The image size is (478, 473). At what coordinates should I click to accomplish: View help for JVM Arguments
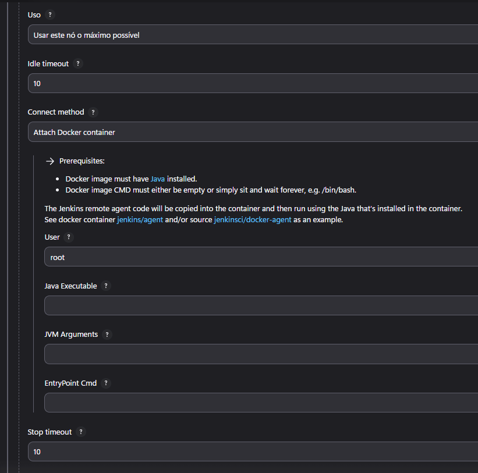pyautogui.click(x=107, y=335)
